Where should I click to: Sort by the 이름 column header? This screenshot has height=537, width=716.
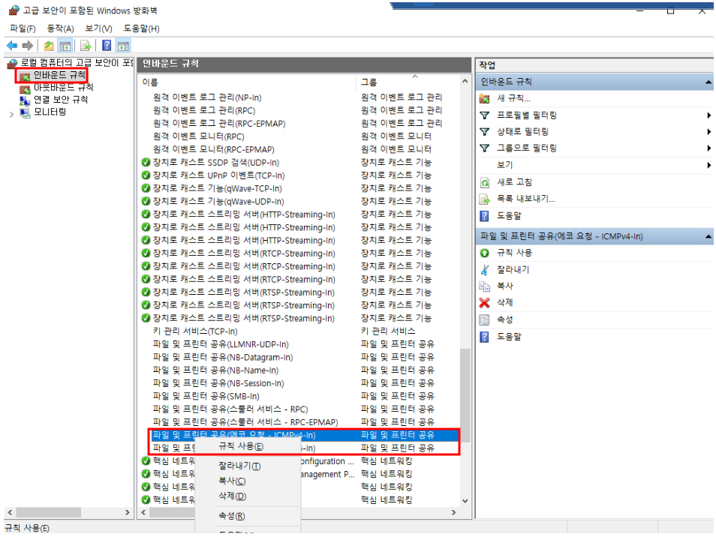point(248,82)
